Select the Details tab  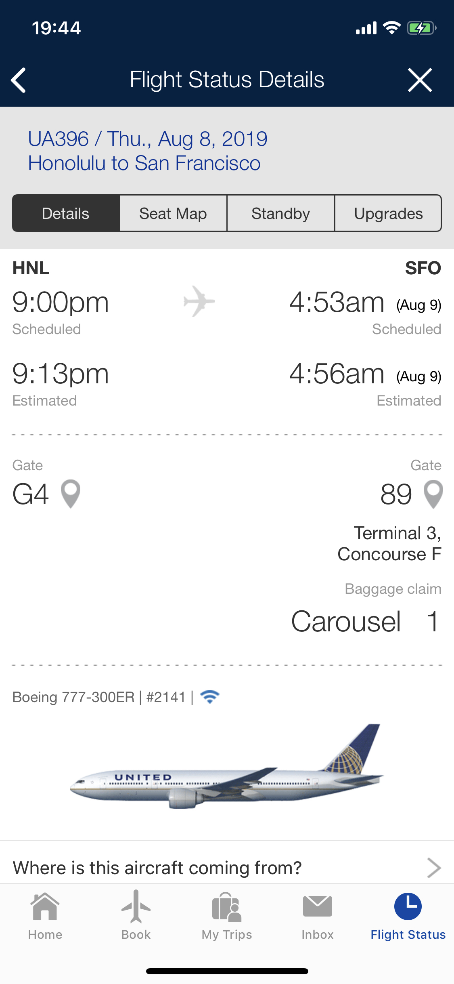(66, 213)
